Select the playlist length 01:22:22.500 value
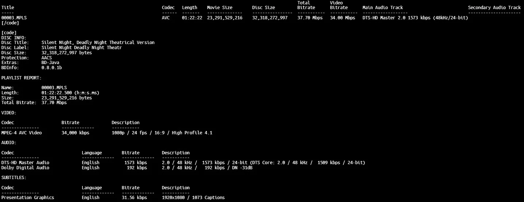The image size is (524, 202). point(70,93)
